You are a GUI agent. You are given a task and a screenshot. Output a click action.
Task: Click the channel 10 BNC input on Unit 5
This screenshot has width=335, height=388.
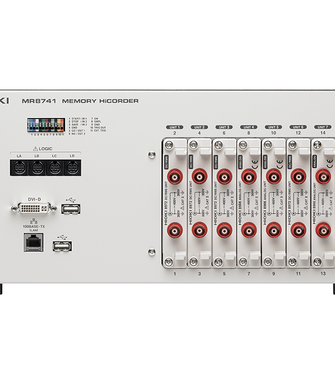(x=274, y=177)
